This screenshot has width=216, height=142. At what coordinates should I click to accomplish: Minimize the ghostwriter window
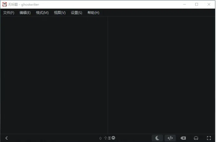coord(184,5)
